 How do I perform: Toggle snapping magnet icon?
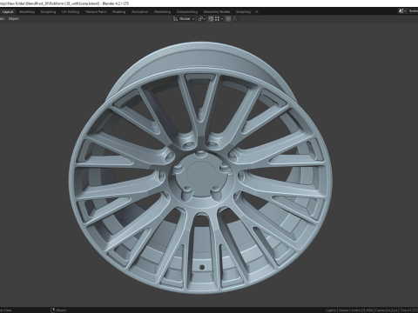point(211,19)
